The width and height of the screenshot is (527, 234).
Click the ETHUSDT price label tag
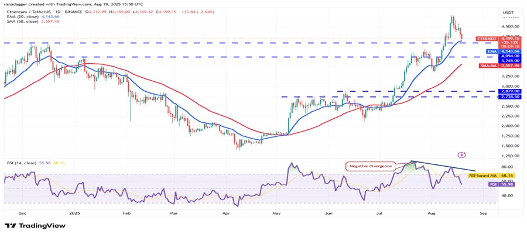pyautogui.click(x=487, y=39)
